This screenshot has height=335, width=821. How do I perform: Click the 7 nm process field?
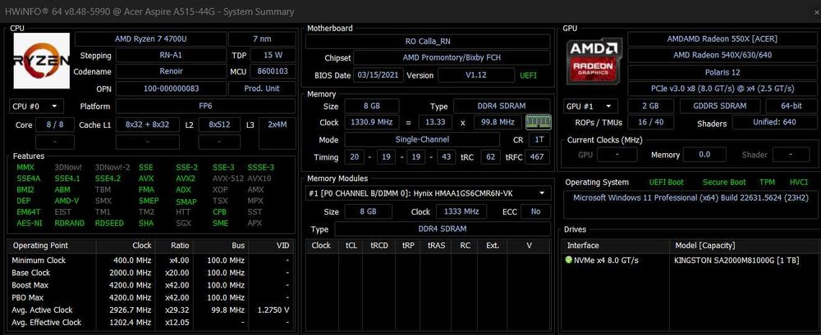262,39
